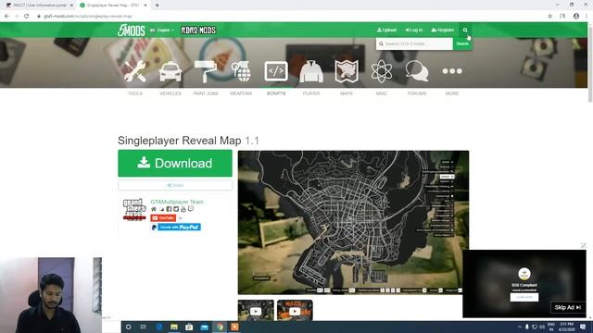Click the Cortana search circle on the taskbar
This screenshot has width=593, height=333.
(128, 327)
